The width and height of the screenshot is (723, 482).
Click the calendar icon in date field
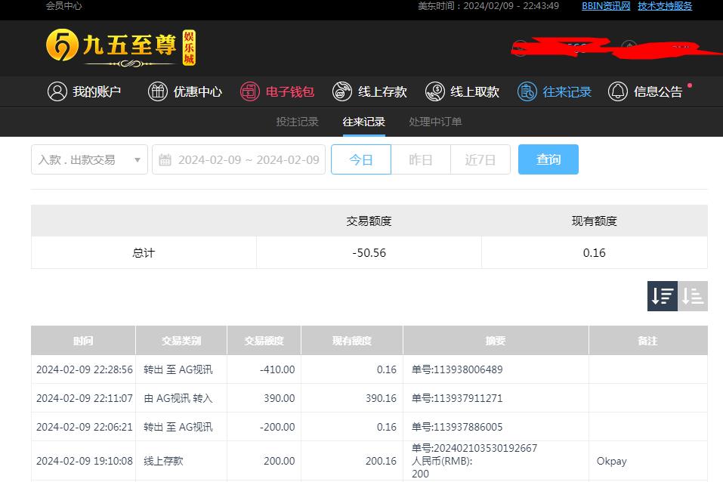tap(165, 160)
